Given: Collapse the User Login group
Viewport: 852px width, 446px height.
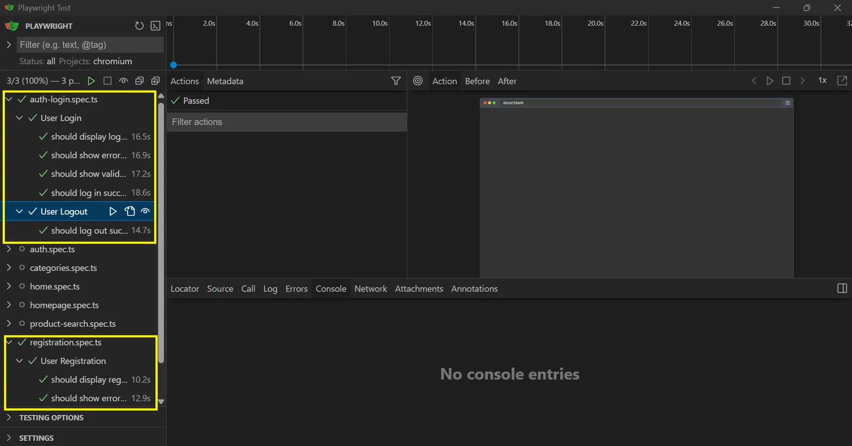Looking at the screenshot, I should pyautogui.click(x=19, y=118).
